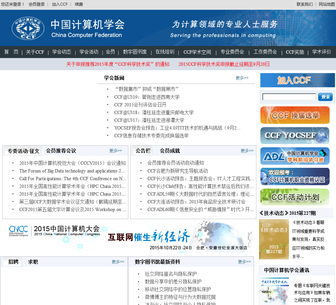Open news CCF@U318：潘柱廷走进重庆邮电大学

click(x=154, y=112)
